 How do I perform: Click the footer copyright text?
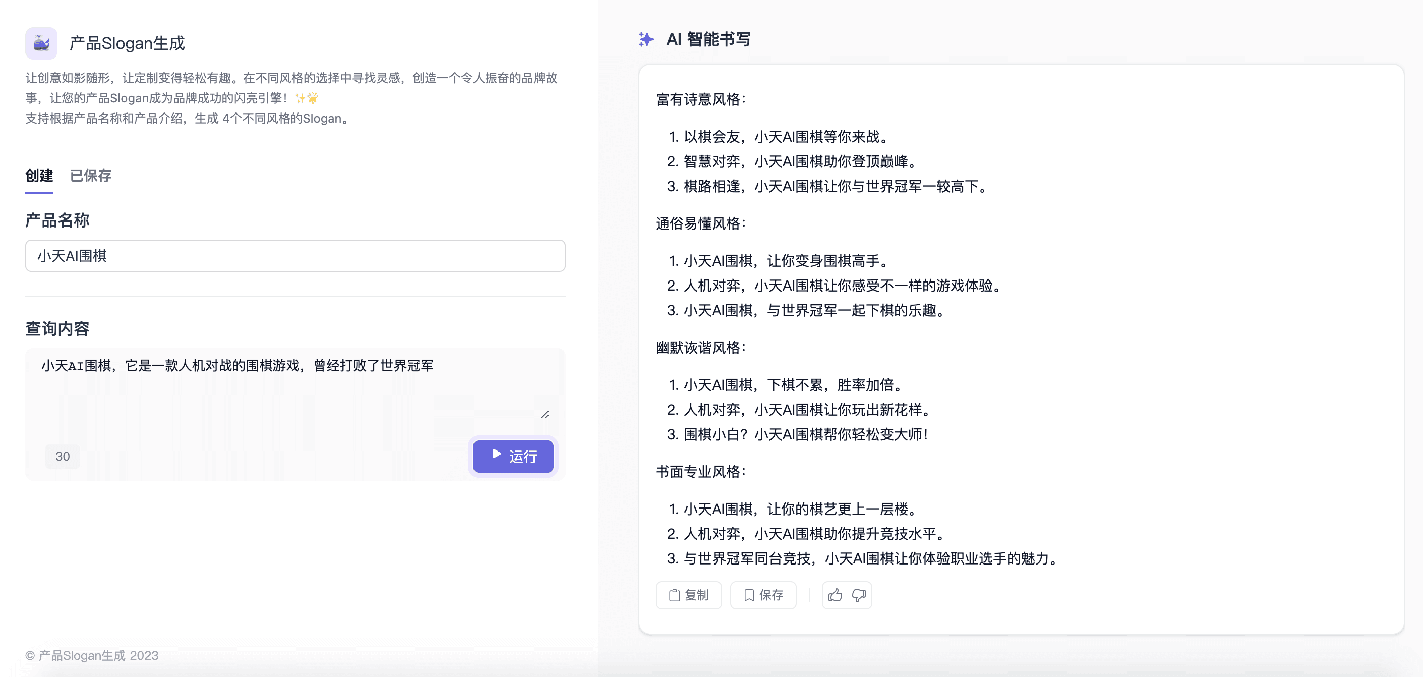pyautogui.click(x=92, y=655)
